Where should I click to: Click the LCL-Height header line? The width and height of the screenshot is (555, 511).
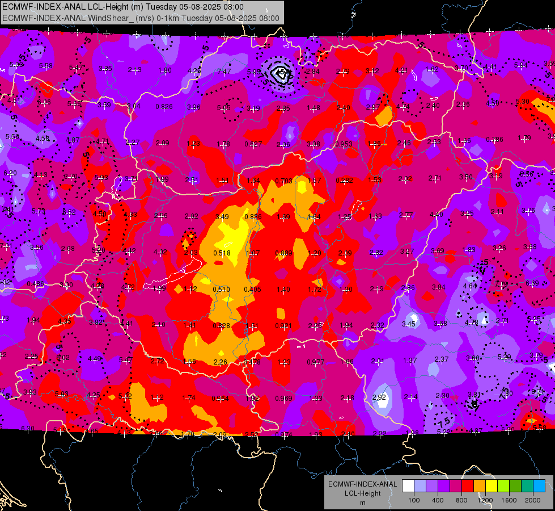tap(123, 7)
